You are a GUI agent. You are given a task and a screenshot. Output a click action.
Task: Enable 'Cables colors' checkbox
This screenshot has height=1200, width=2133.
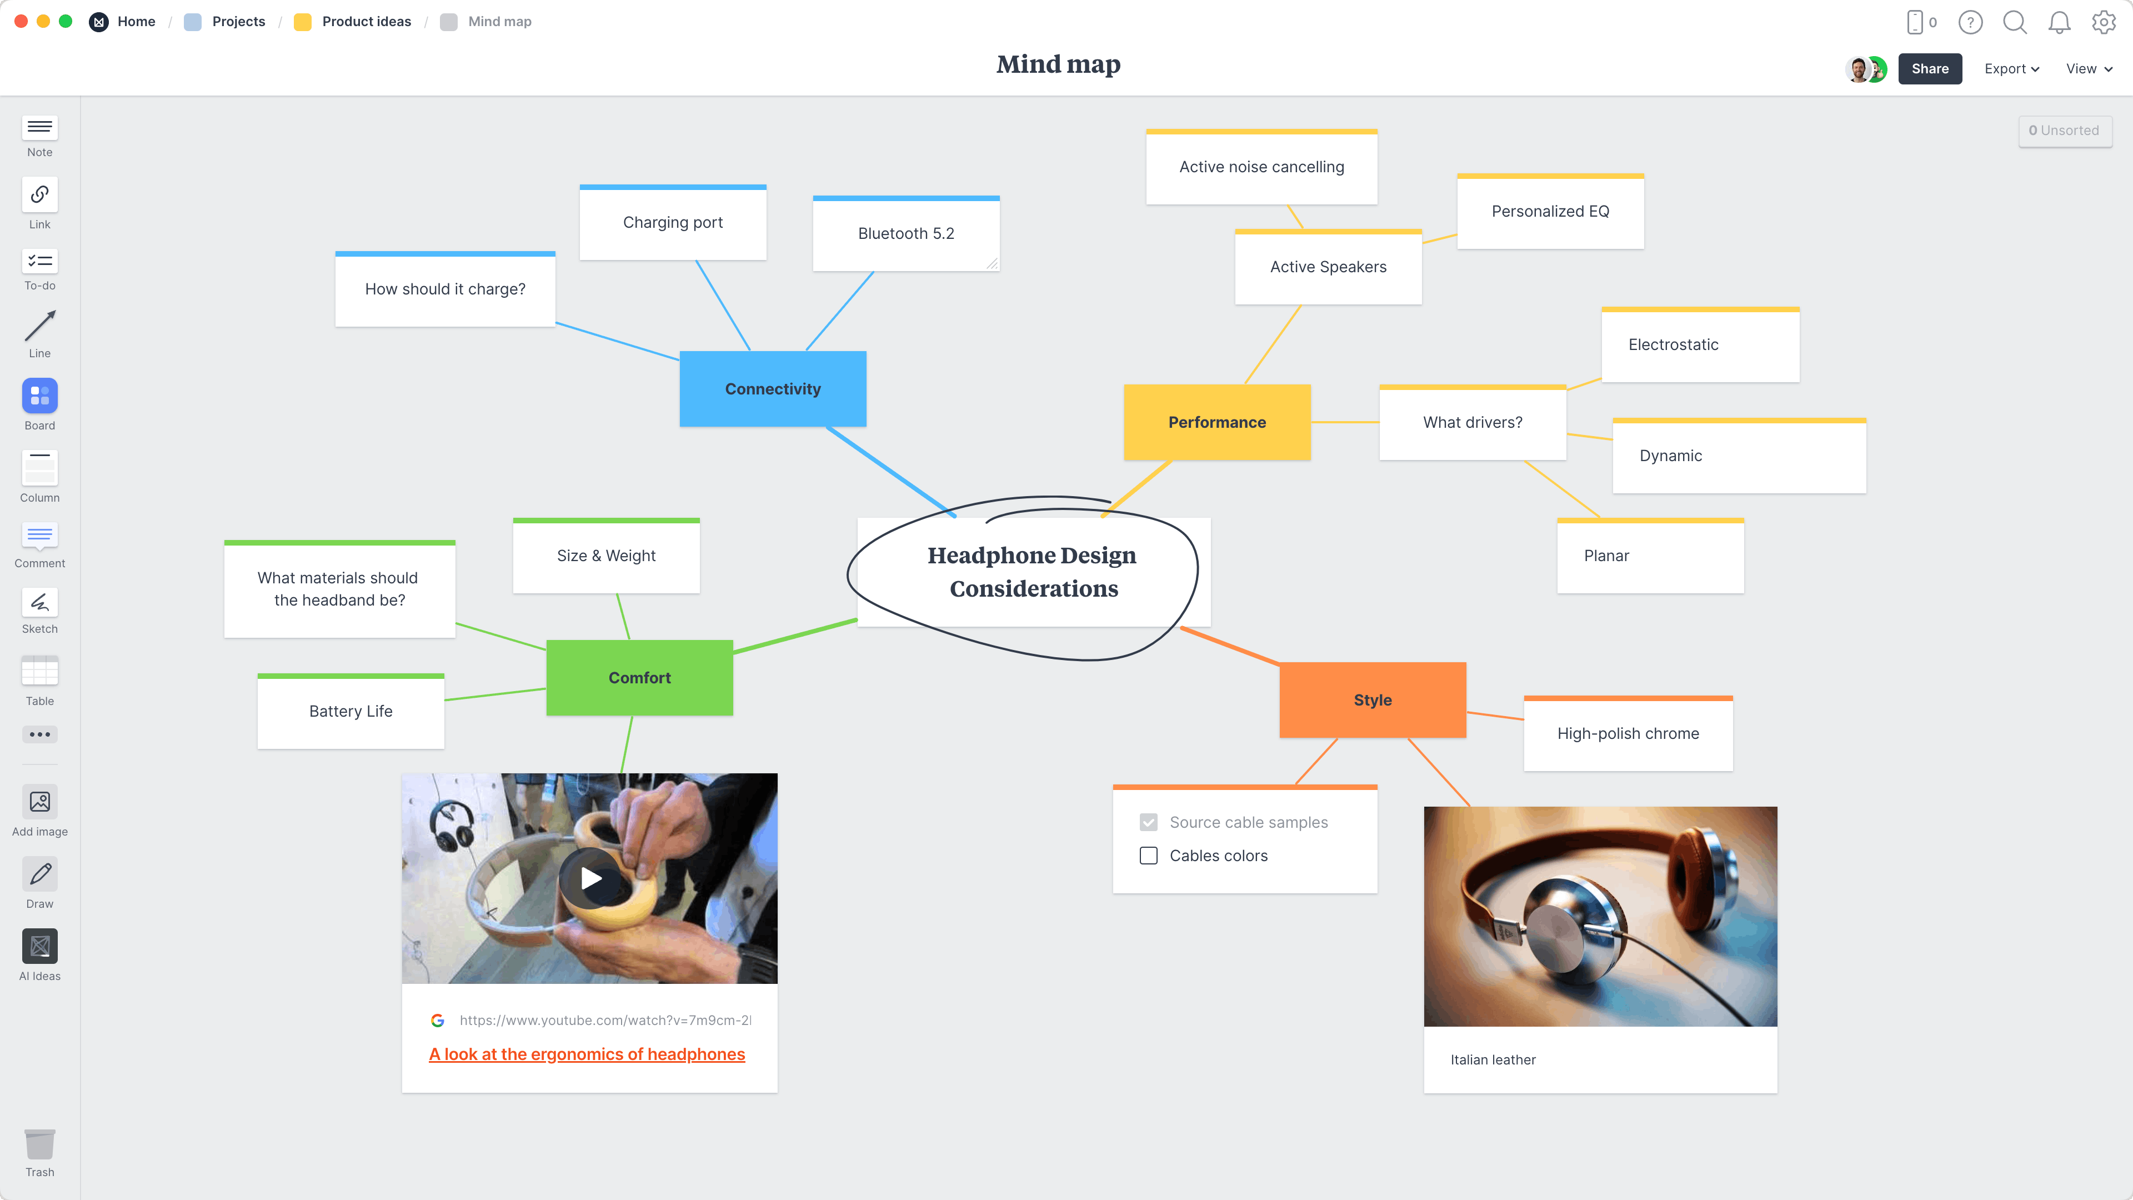[x=1149, y=856]
